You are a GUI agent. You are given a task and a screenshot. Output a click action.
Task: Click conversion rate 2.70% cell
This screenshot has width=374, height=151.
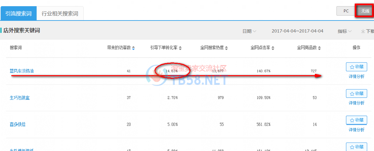172,98
